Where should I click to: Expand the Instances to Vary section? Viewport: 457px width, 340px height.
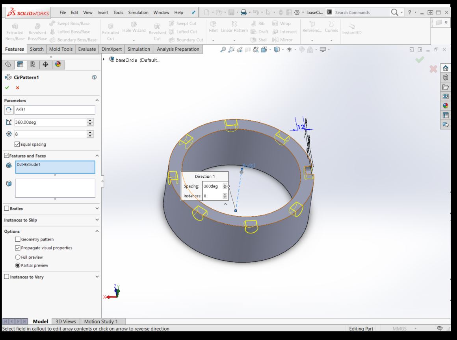pyautogui.click(x=97, y=277)
